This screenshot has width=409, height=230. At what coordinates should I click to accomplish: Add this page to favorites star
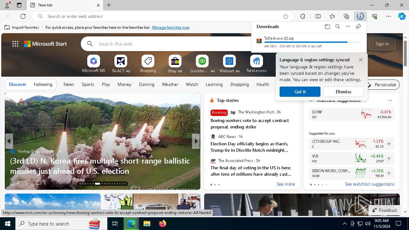click(286, 16)
